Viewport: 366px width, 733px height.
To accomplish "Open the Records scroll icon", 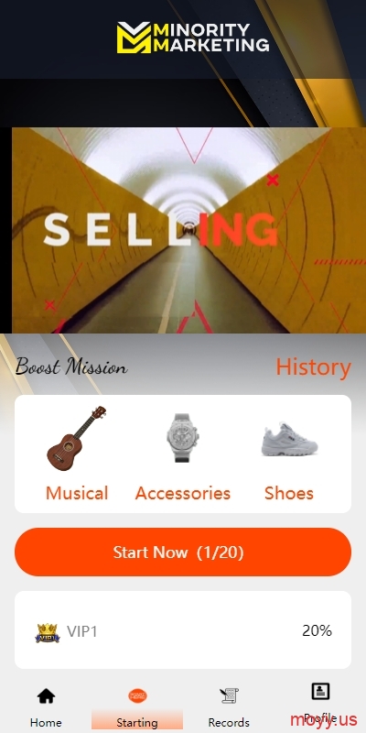I will (x=229, y=695).
